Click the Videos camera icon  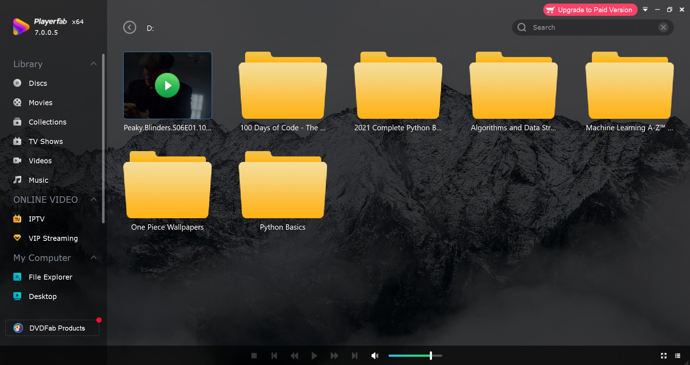(17, 160)
